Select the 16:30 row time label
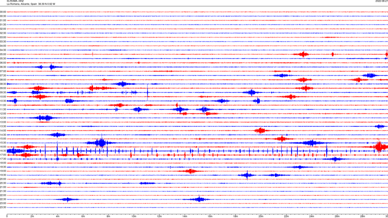Viewport: 388px width, 218px height. pyautogui.click(x=3, y=151)
